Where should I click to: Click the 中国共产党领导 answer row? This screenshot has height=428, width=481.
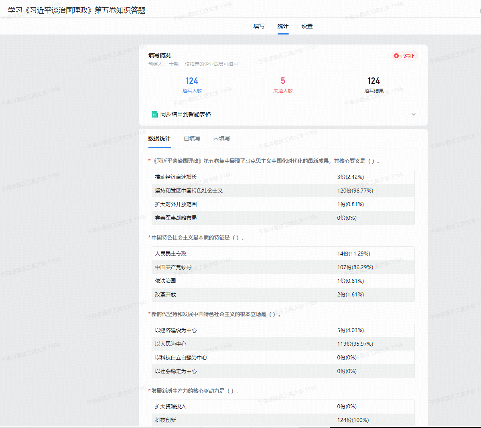pos(283,267)
